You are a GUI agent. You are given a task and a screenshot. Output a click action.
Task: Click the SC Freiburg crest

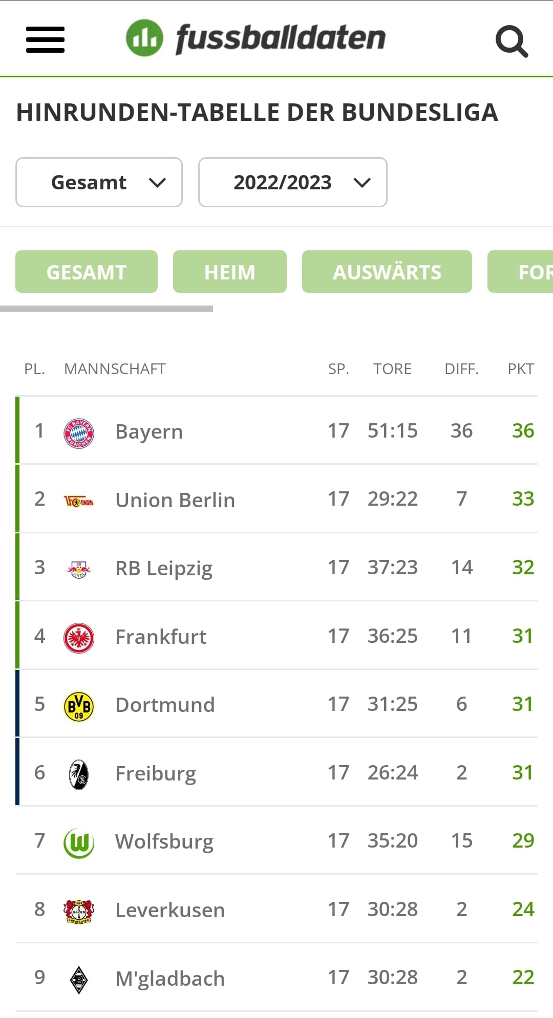(79, 774)
